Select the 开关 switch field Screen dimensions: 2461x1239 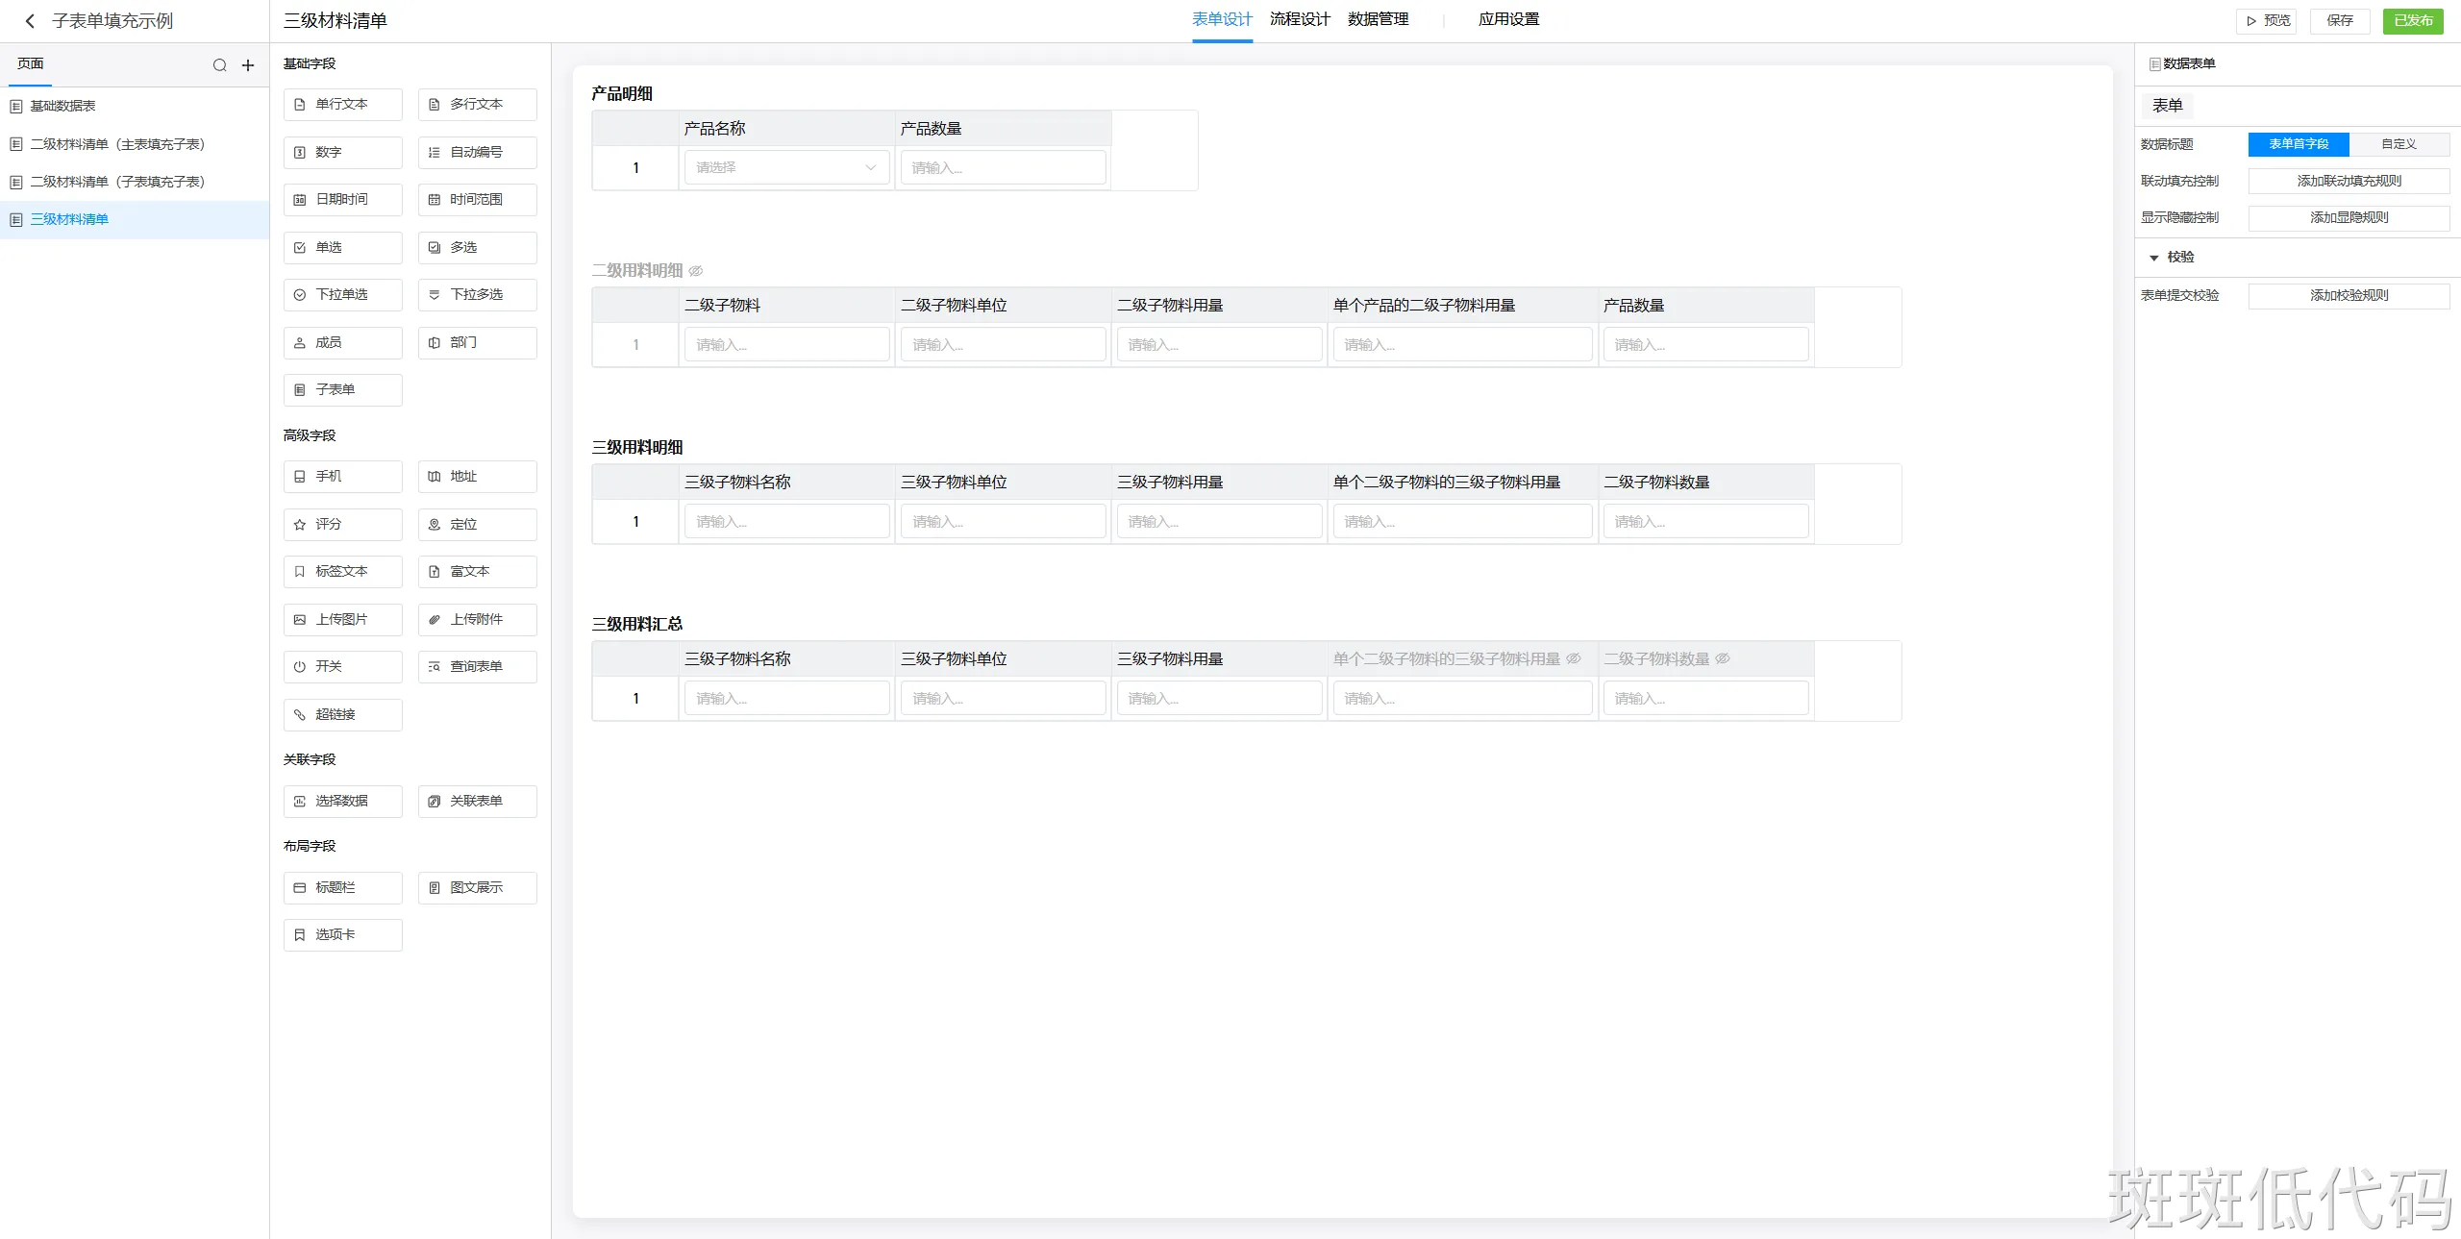click(342, 666)
